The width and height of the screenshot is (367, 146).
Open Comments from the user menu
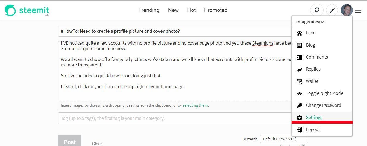click(317, 57)
